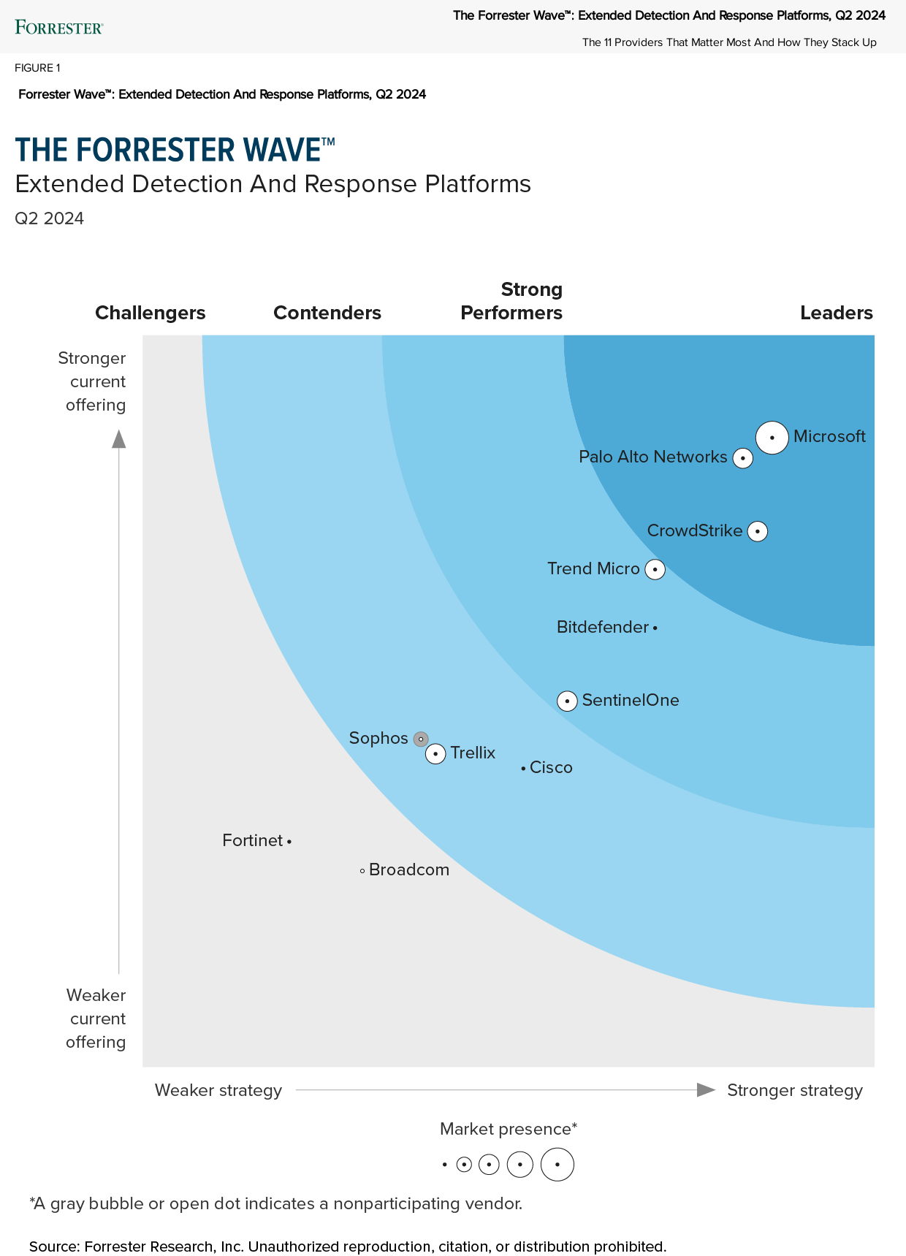Click the Leaders category heading
This screenshot has width=906, height=1256.
pyautogui.click(x=836, y=313)
